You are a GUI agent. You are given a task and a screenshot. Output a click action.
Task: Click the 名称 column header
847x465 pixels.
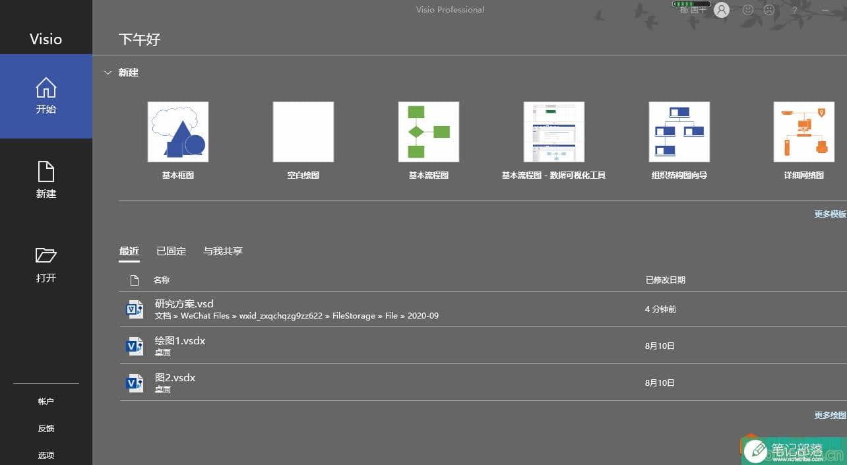coord(162,280)
